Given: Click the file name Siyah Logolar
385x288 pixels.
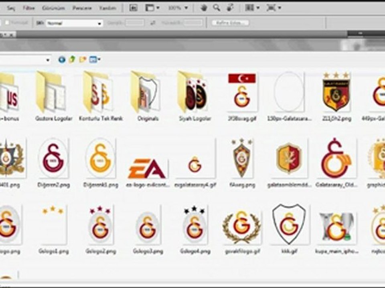Looking at the screenshot, I should click(195, 119).
